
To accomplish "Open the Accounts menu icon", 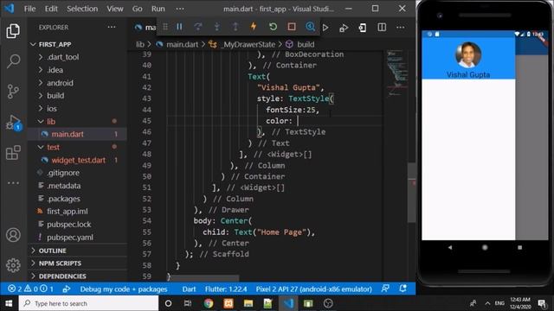I will (x=13, y=235).
